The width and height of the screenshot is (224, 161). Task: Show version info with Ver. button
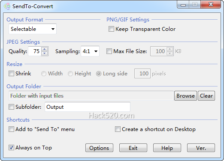coord(201,148)
